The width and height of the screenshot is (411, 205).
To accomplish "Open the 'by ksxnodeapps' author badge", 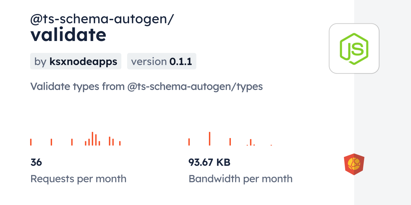I will point(75,61).
